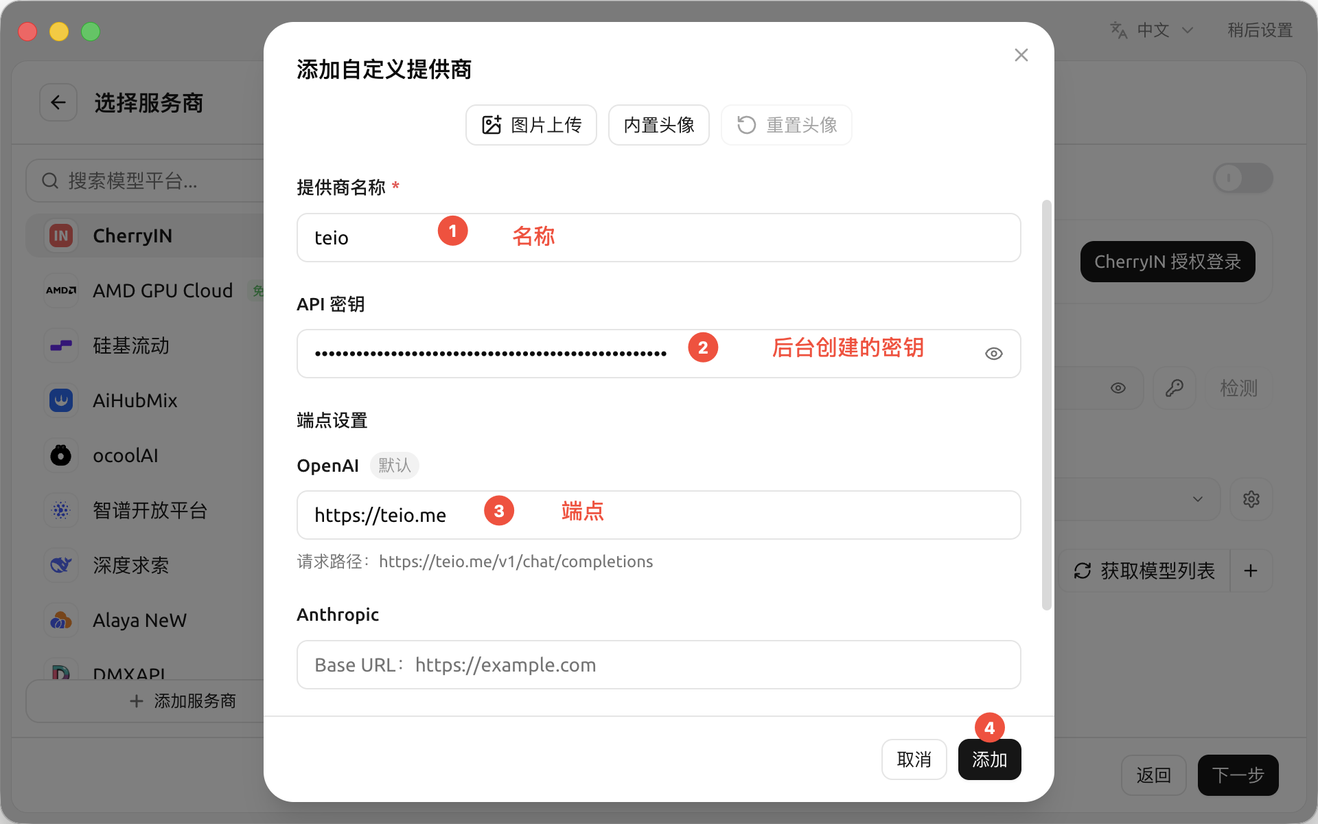
Task: Click the ocoolAI logo icon
Action: [61, 455]
